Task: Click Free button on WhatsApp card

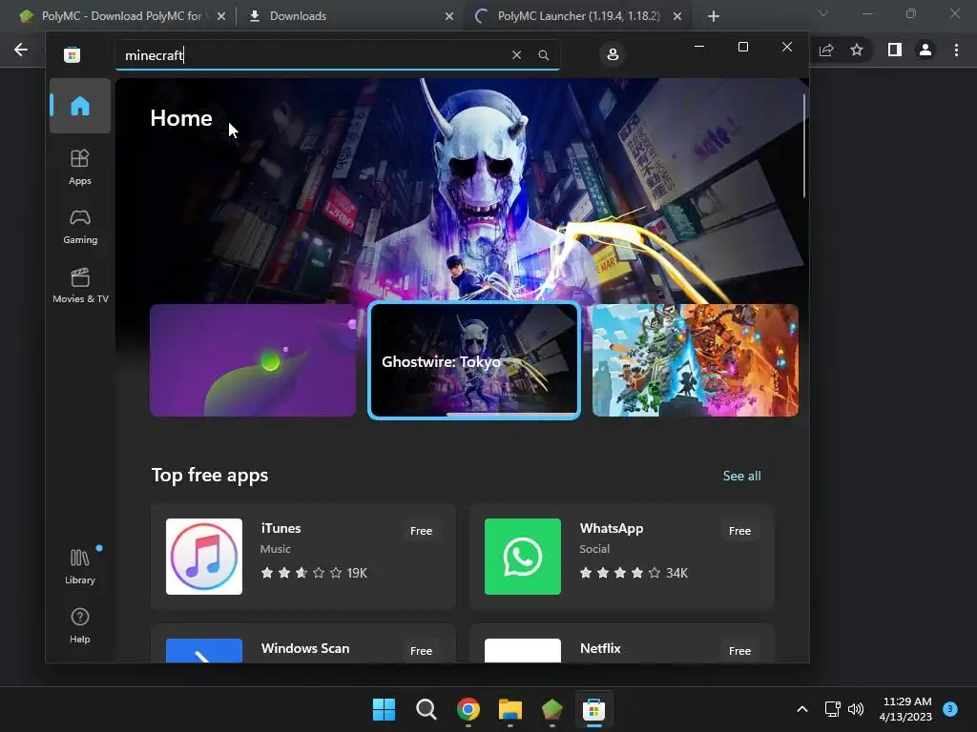Action: point(739,531)
